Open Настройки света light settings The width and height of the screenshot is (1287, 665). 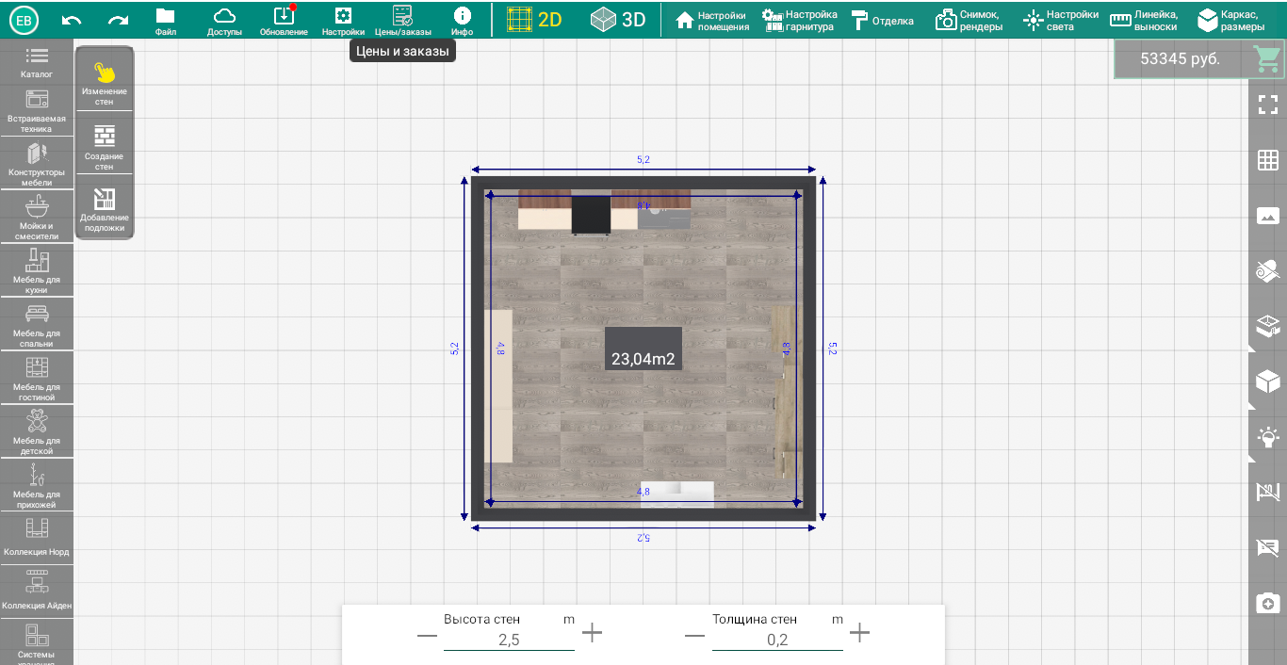[x=1061, y=20]
